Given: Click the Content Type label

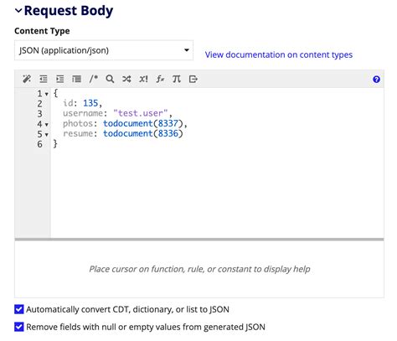Looking at the screenshot, I should click(42, 31).
